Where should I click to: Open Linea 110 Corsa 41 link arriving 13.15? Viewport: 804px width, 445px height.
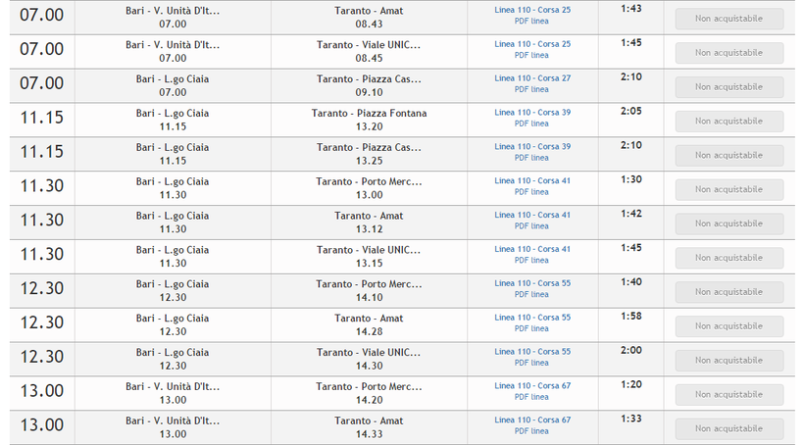tap(532, 249)
